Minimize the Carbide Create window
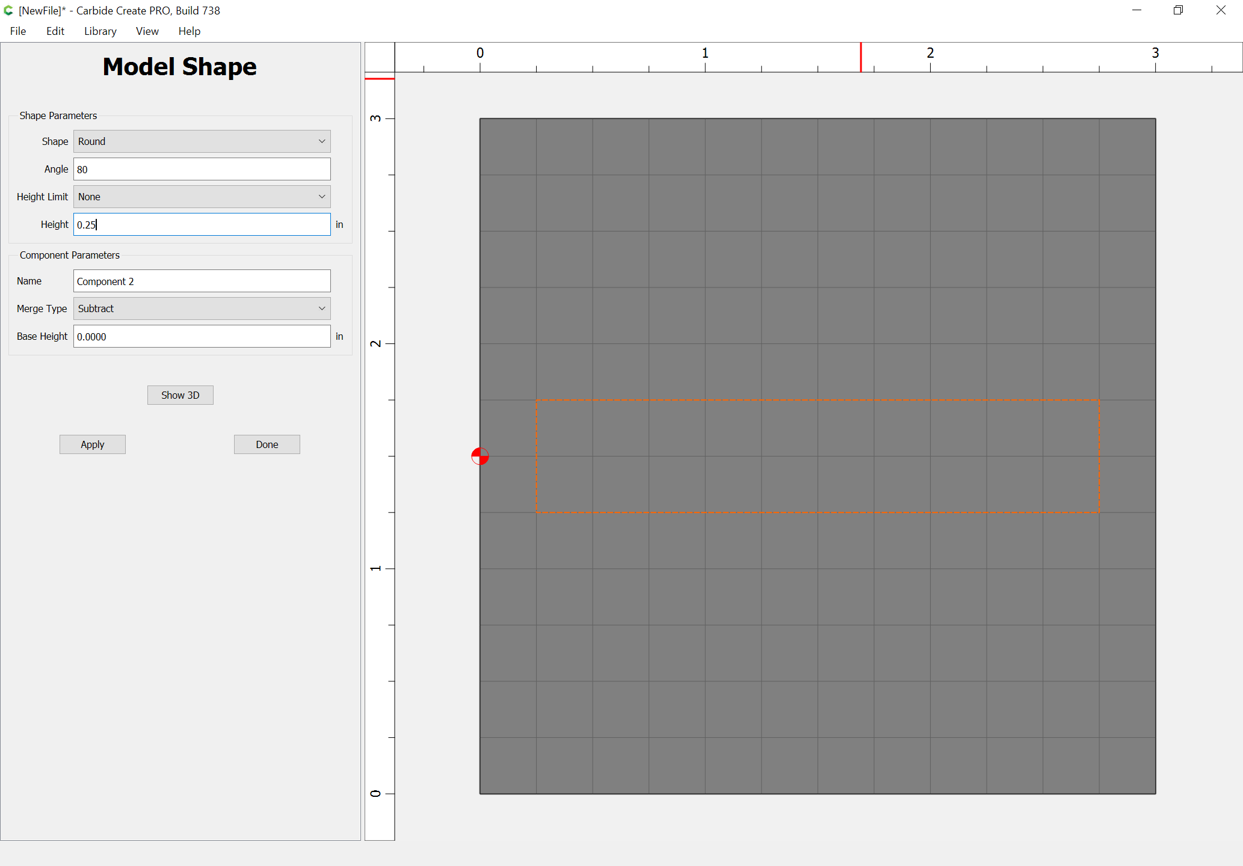The width and height of the screenshot is (1243, 866). pos(1137,10)
